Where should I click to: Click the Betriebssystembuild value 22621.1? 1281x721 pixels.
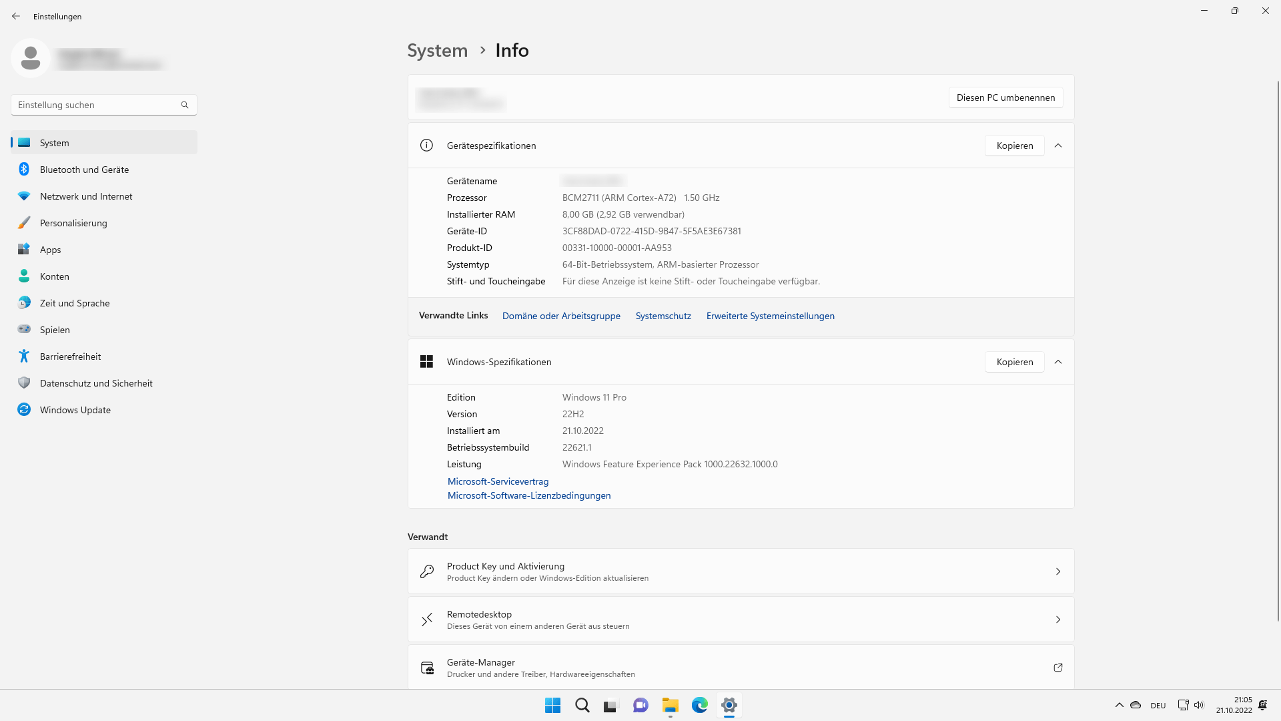[576, 447]
